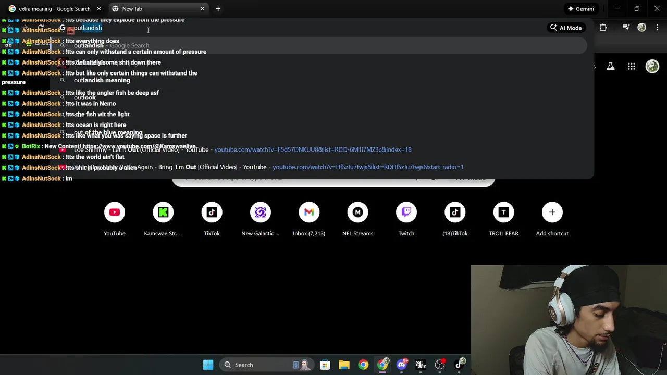Open the media controls icon in toolbar
The image size is (667, 375).
626,28
